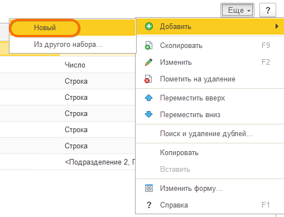Open Справка menu entry
The width and height of the screenshot is (284, 217).
click(210, 205)
